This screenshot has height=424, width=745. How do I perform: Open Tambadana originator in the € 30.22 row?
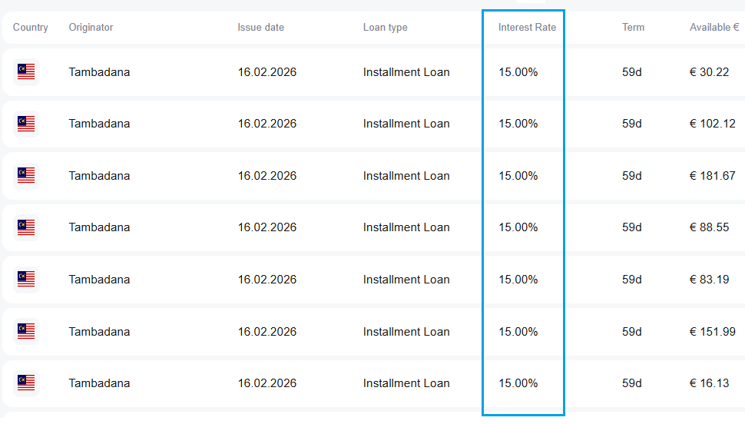coord(99,72)
